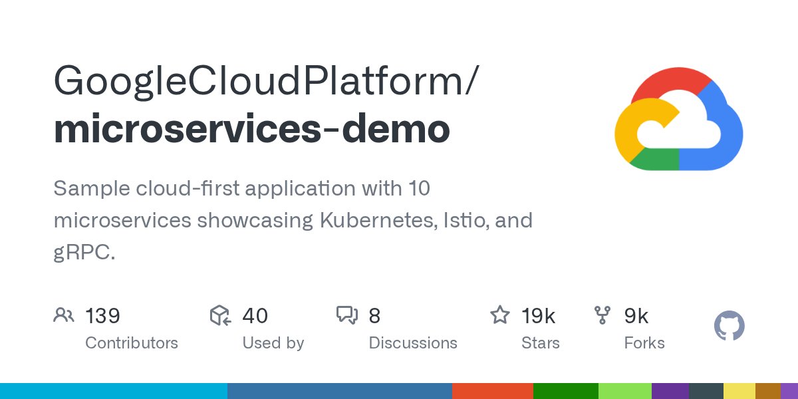
Task: Click the 8 discussions count
Action: (x=375, y=315)
